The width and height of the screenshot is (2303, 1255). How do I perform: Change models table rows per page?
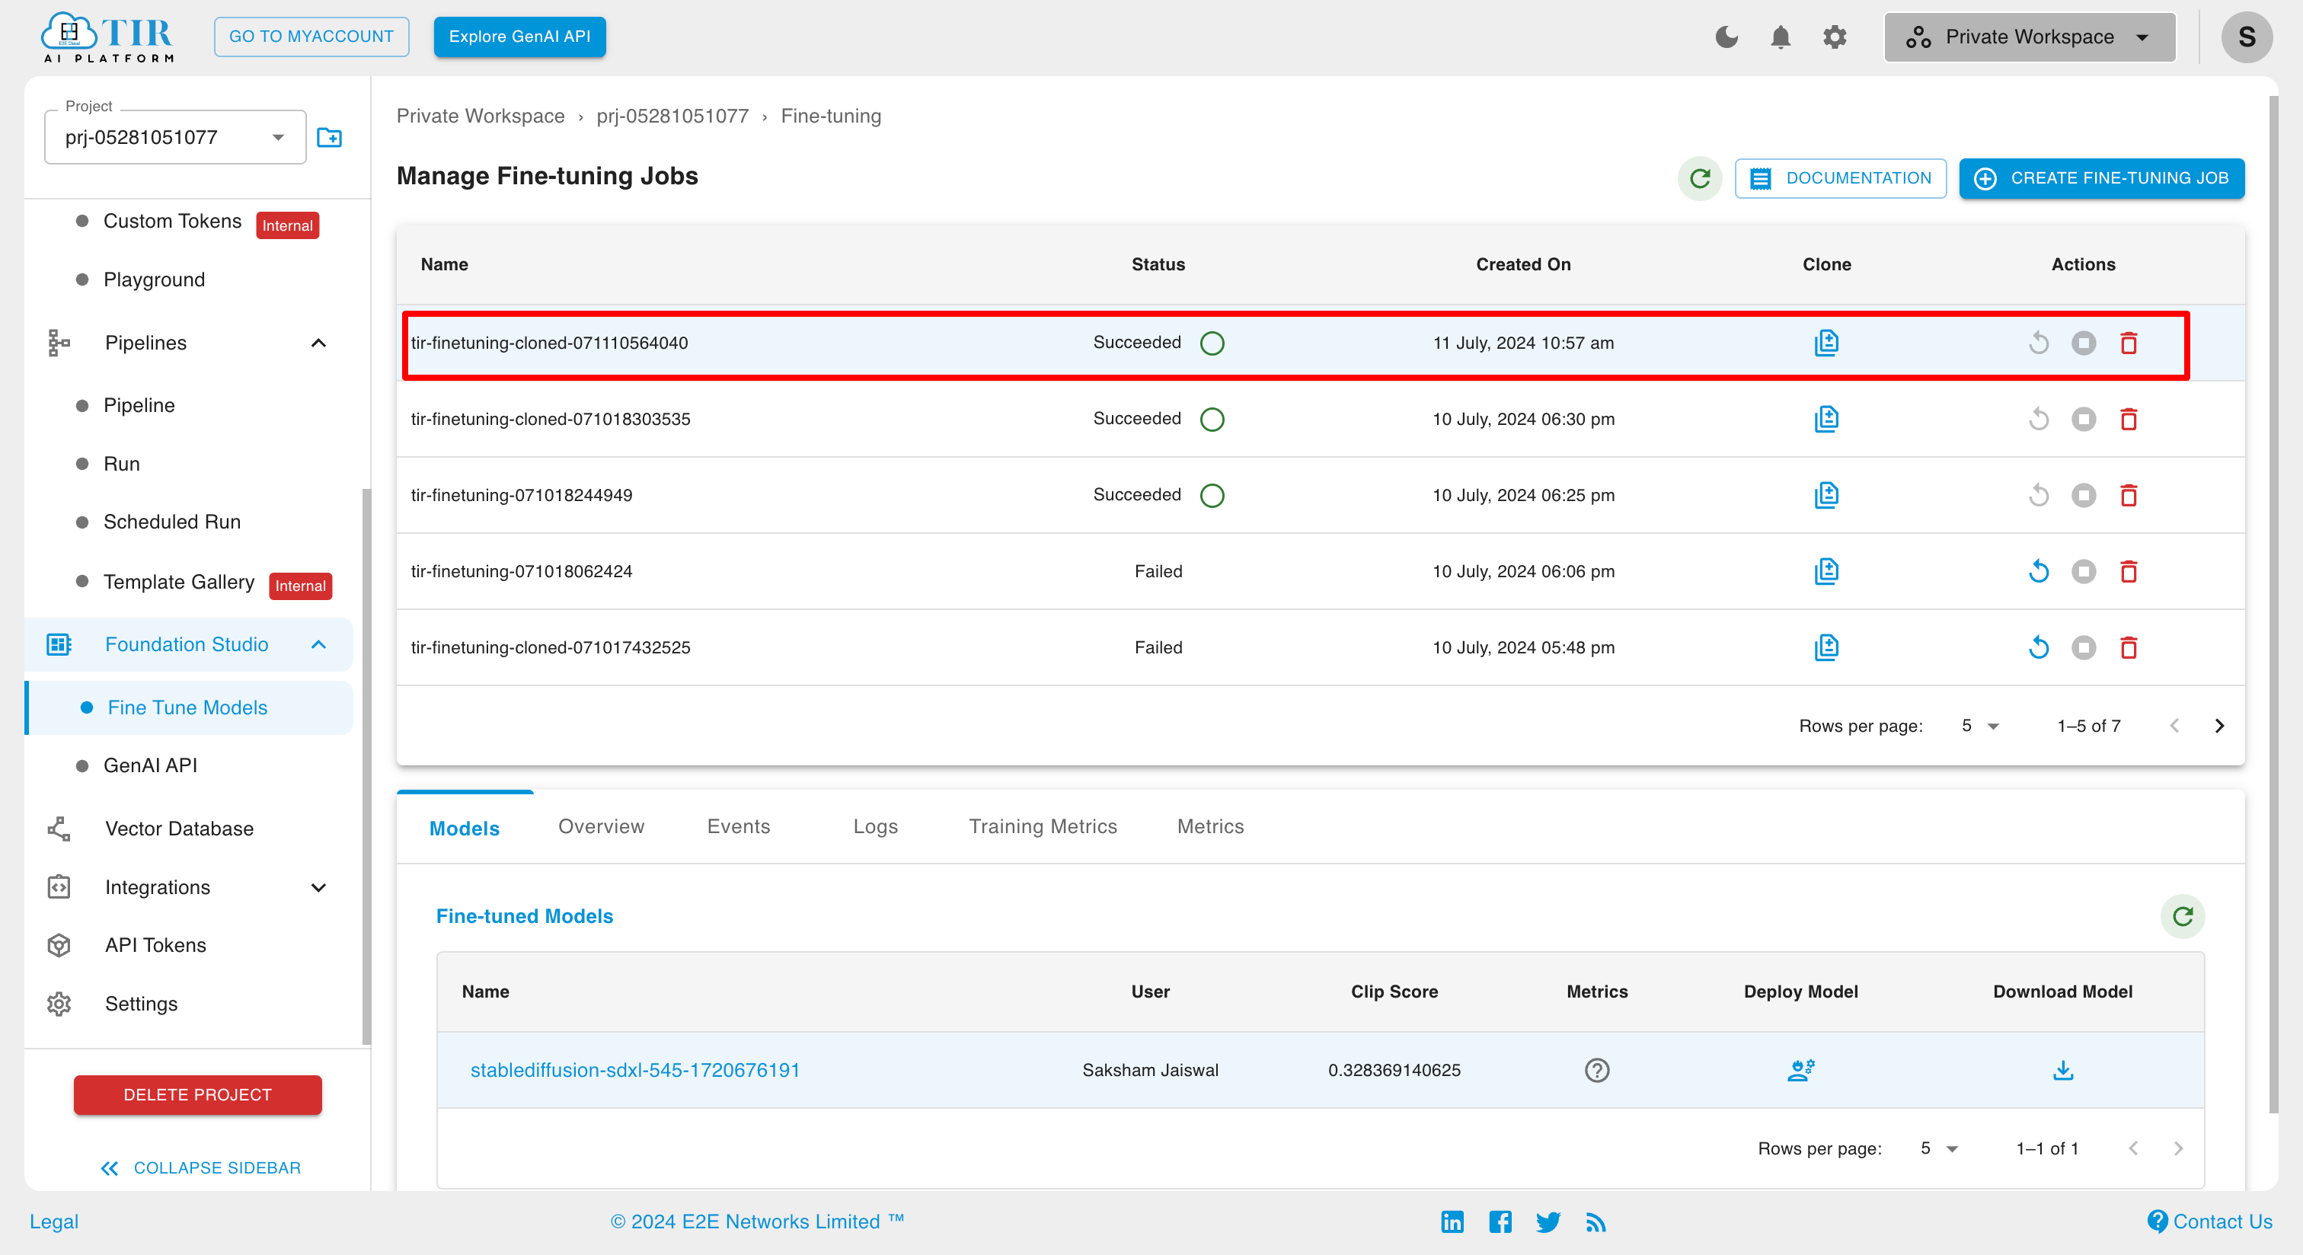[x=1938, y=1148]
